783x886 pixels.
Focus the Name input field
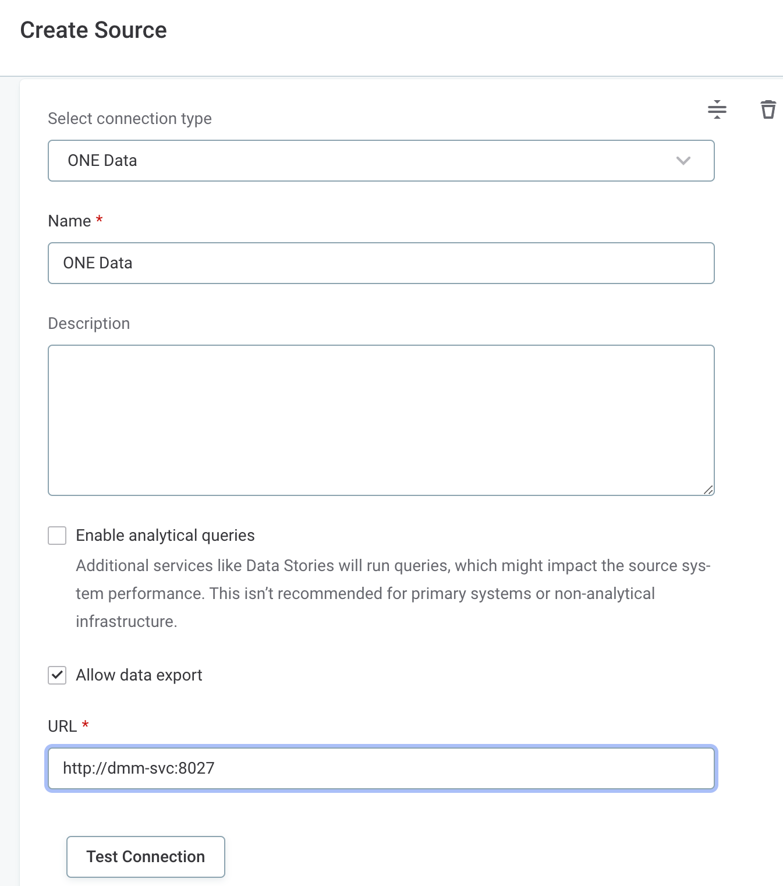(x=381, y=263)
